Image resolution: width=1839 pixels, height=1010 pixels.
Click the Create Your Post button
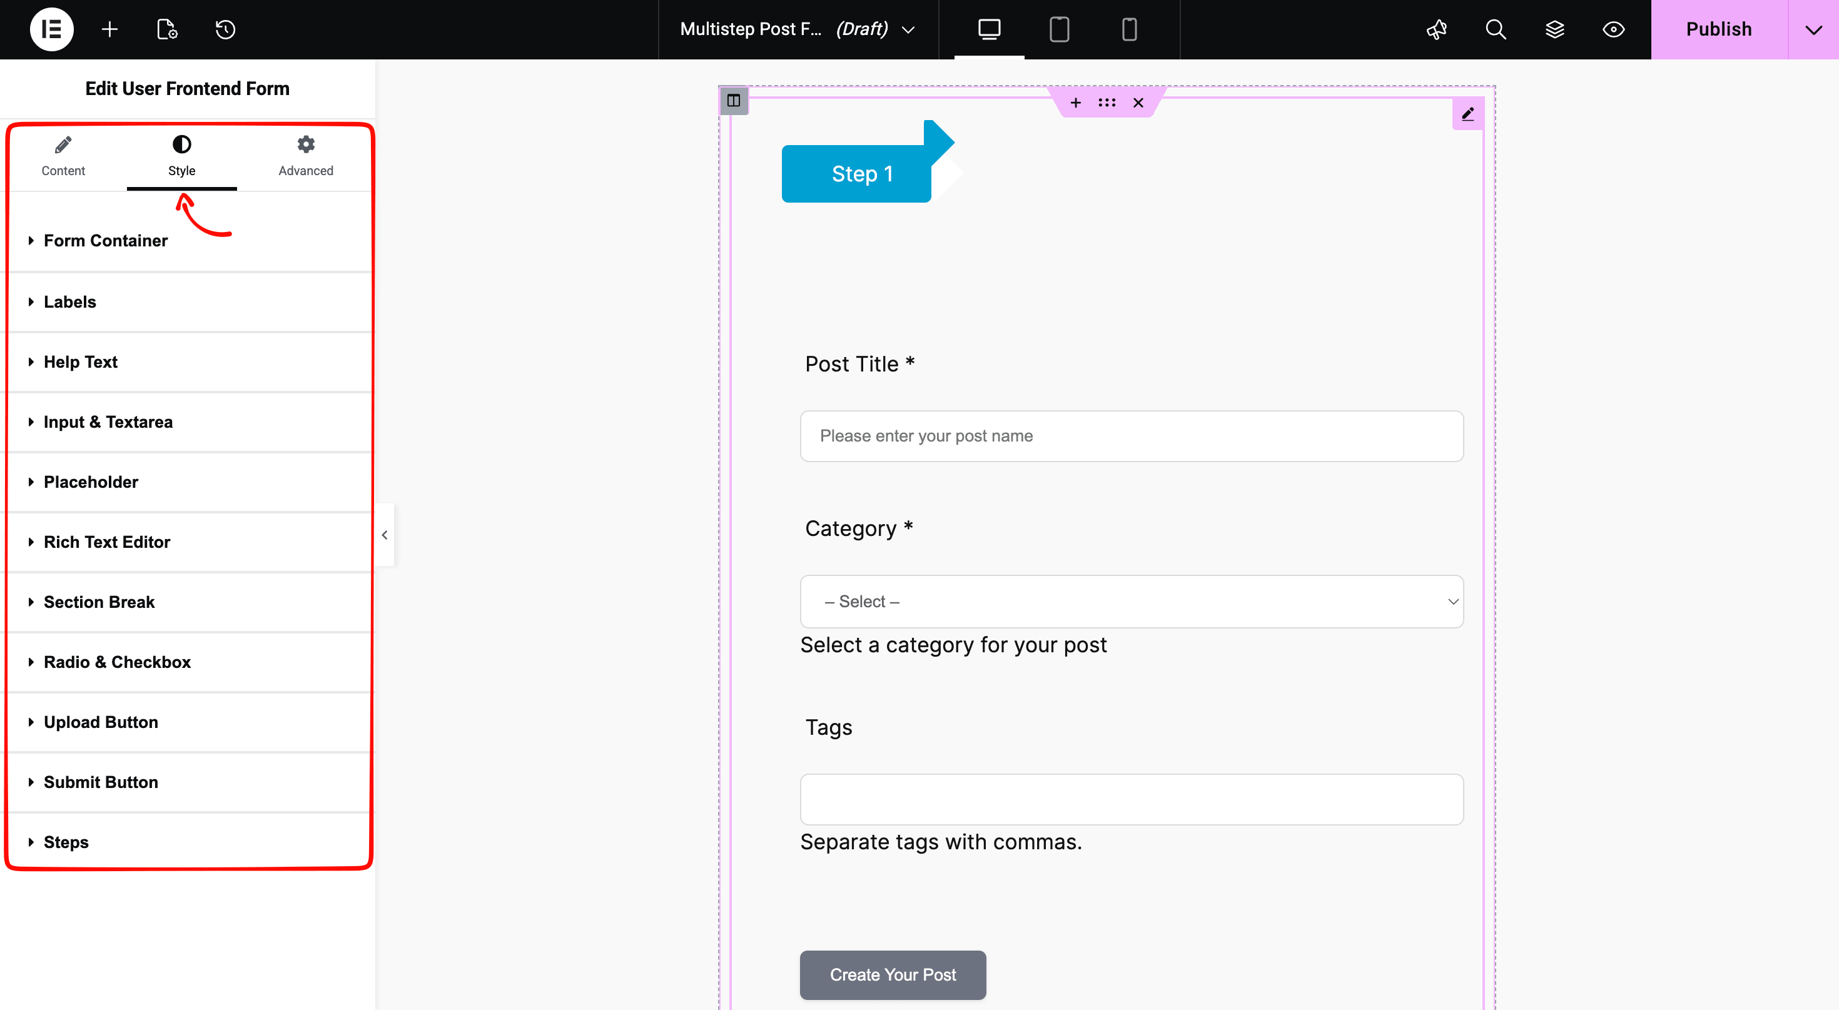(891, 974)
